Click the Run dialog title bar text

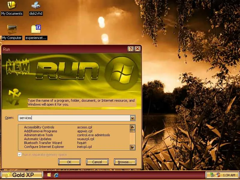pyautogui.click(x=6, y=49)
